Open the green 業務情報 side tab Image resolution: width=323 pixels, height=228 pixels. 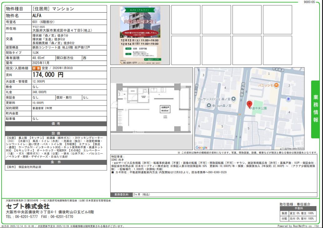click(316, 109)
